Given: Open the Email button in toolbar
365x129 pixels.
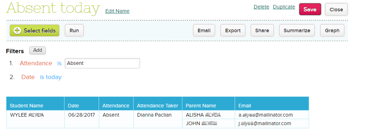Looking at the screenshot, I should tap(204, 30).
